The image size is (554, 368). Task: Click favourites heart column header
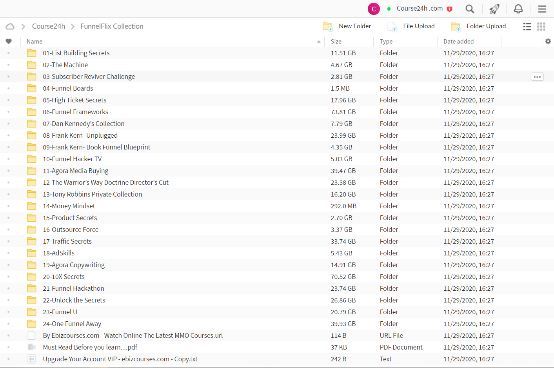click(x=9, y=41)
